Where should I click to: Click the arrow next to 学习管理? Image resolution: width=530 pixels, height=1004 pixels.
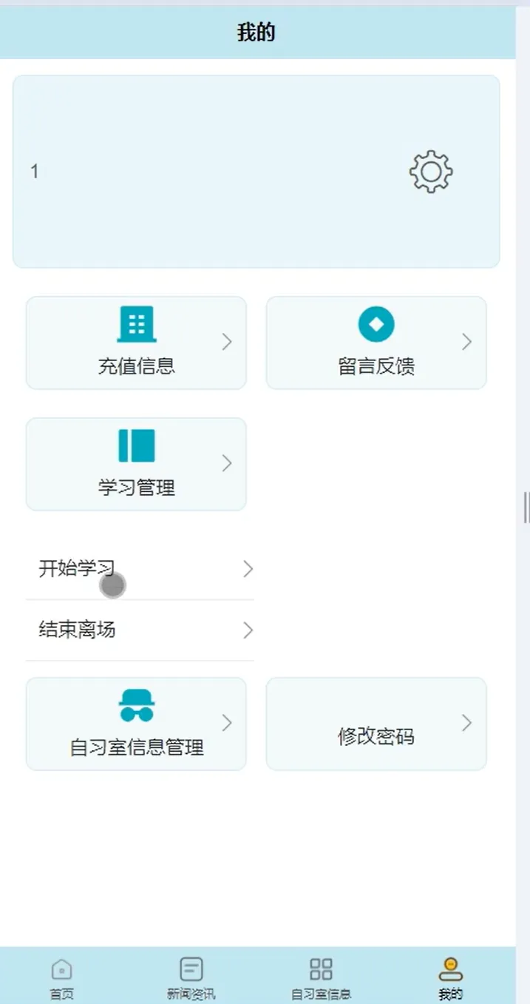(227, 463)
